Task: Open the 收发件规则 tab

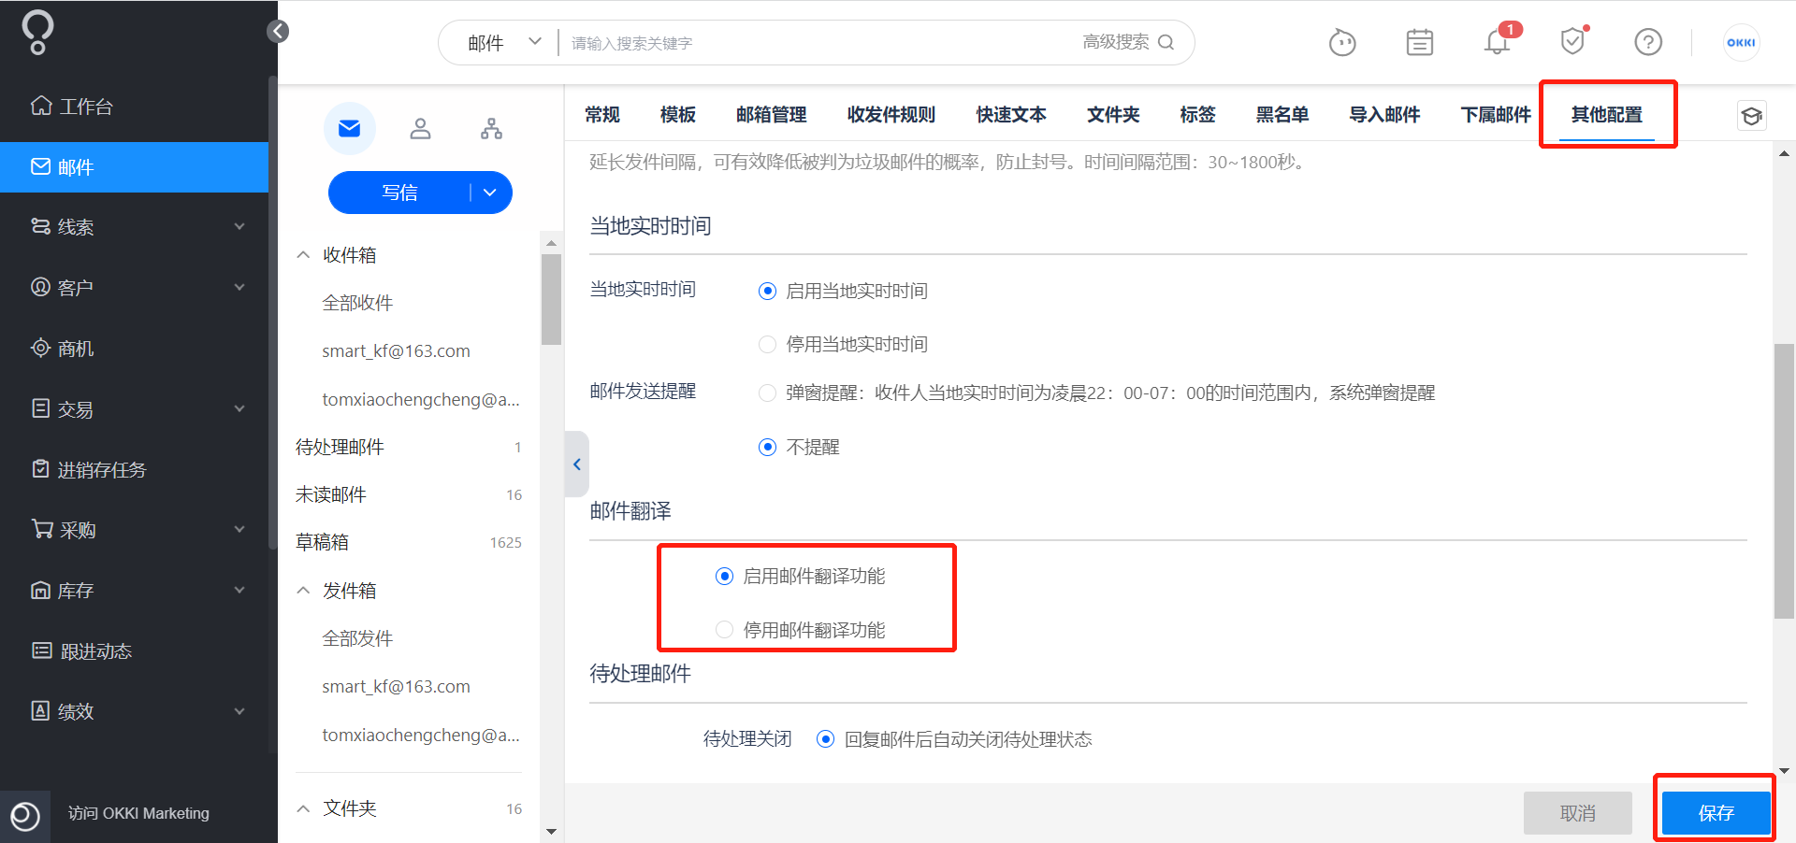Action: coord(891,114)
